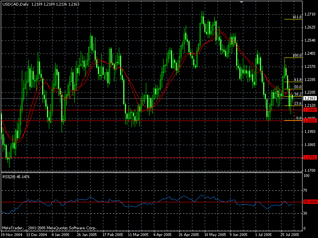318x238 pixels.
Task: Click the 1.1950 price scale value
Action: [310, 132]
